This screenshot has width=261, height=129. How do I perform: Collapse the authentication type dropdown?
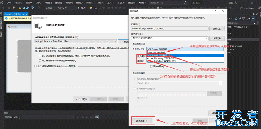tap(222, 49)
